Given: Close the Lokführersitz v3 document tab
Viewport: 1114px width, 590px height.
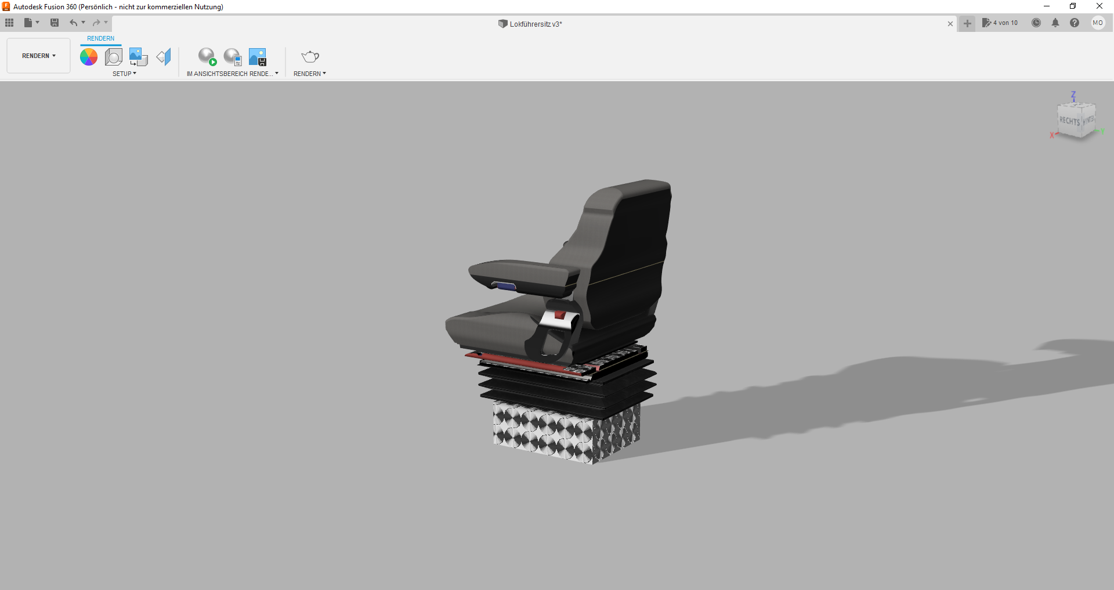Looking at the screenshot, I should coord(950,24).
